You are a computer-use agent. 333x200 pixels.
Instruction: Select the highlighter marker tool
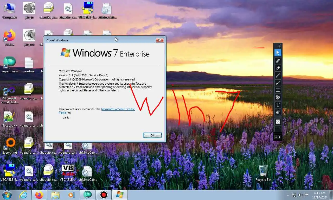pos(278,68)
